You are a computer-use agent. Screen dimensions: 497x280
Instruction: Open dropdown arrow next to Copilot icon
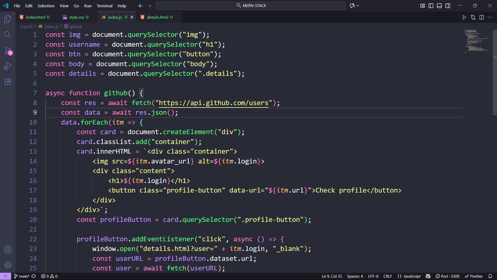(x=358, y=6)
